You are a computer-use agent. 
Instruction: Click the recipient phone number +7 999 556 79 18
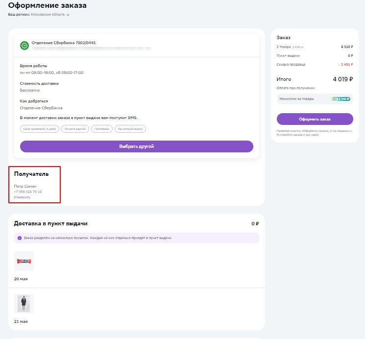(28, 192)
